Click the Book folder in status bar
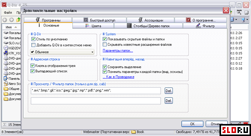Viewport: 251px width, 136px height. click(138, 132)
